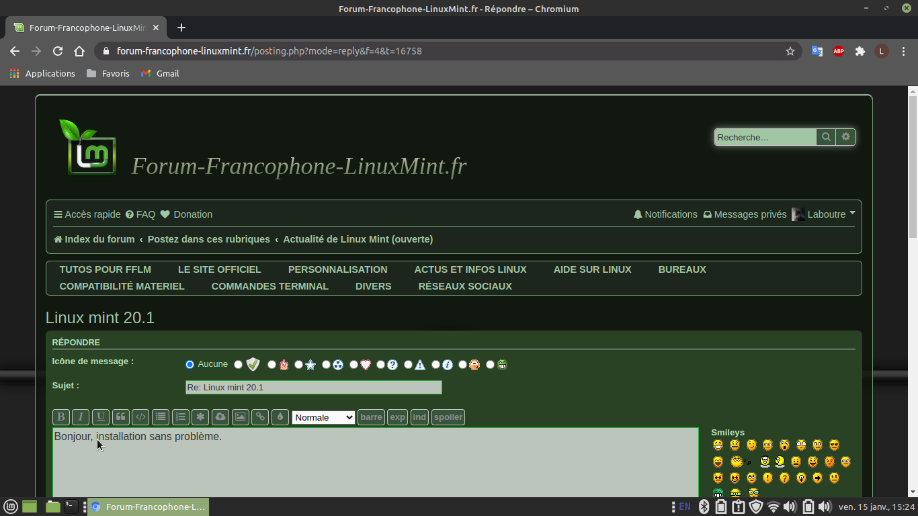Reload the current page
This screenshot has height=516, width=918.
(58, 51)
